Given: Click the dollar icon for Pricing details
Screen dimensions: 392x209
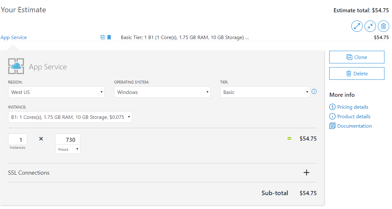Looking at the screenshot, I should 332,107.
